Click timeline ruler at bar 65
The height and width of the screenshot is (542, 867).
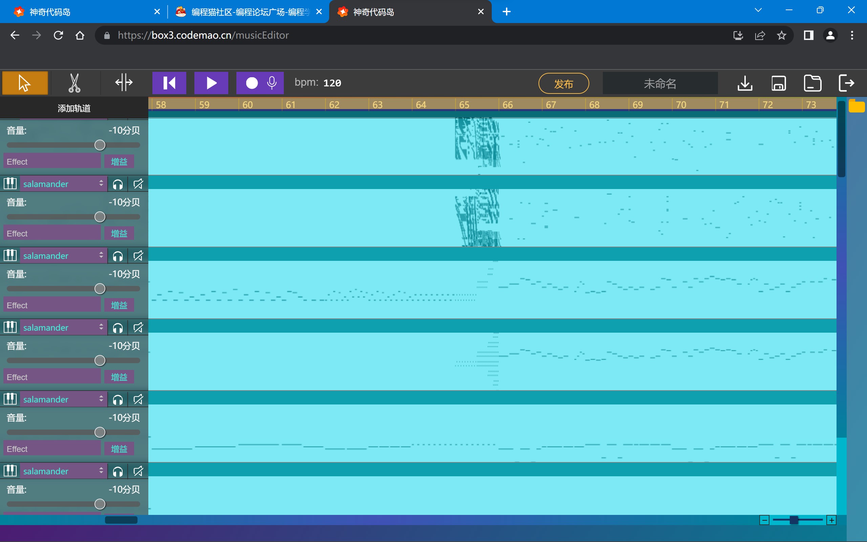point(464,105)
